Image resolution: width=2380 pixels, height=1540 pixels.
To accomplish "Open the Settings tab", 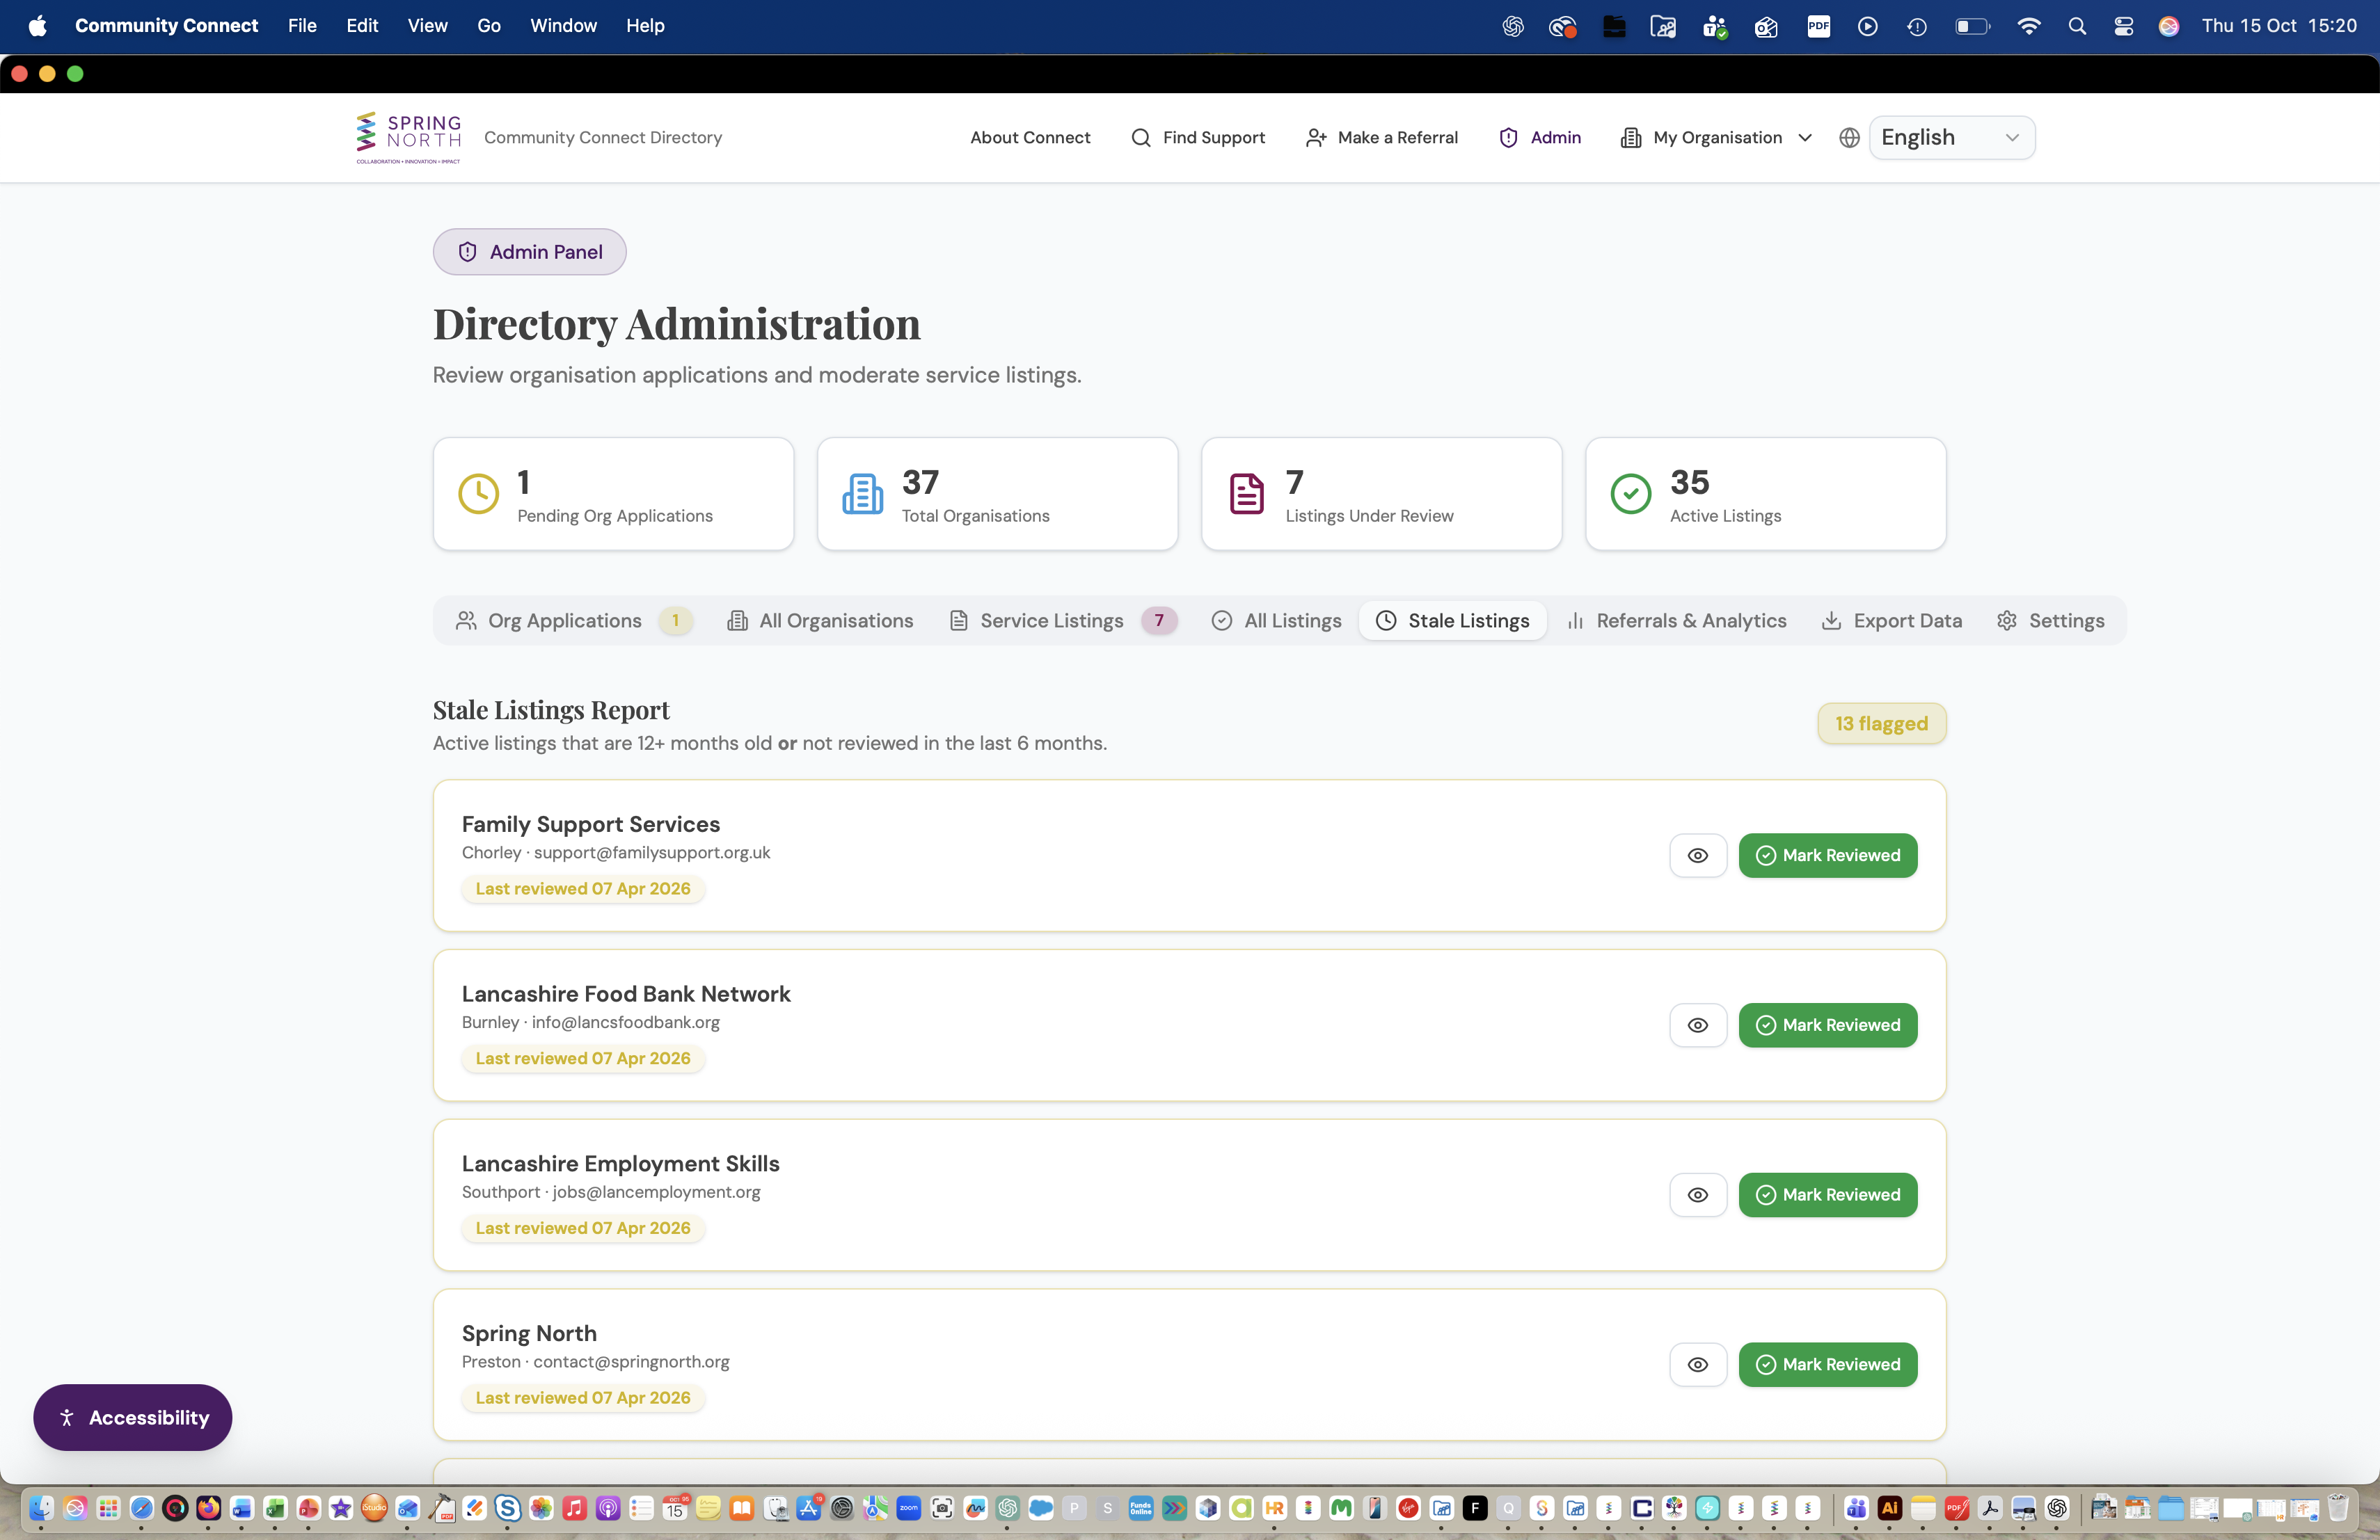I will (2050, 620).
